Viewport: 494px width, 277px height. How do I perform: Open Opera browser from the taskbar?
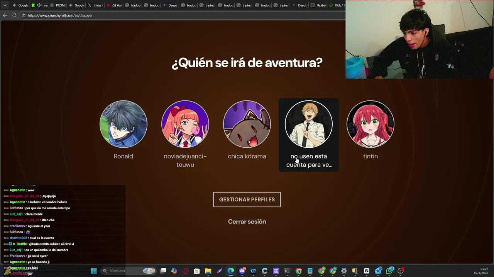(x=186, y=271)
